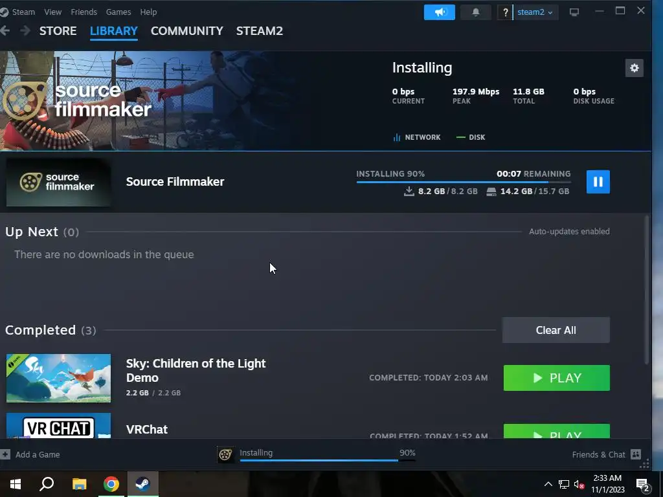Screen dimensions: 663x497
Task: Open the Sky Children of the Light thumbnail
Action: (x=58, y=378)
